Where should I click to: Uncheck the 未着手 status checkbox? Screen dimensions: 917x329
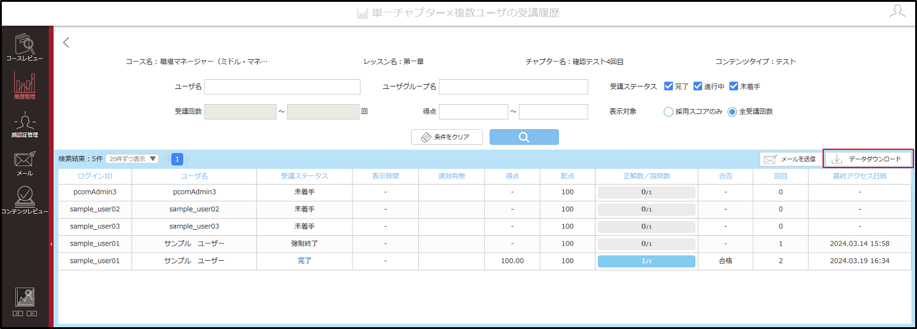click(x=734, y=87)
